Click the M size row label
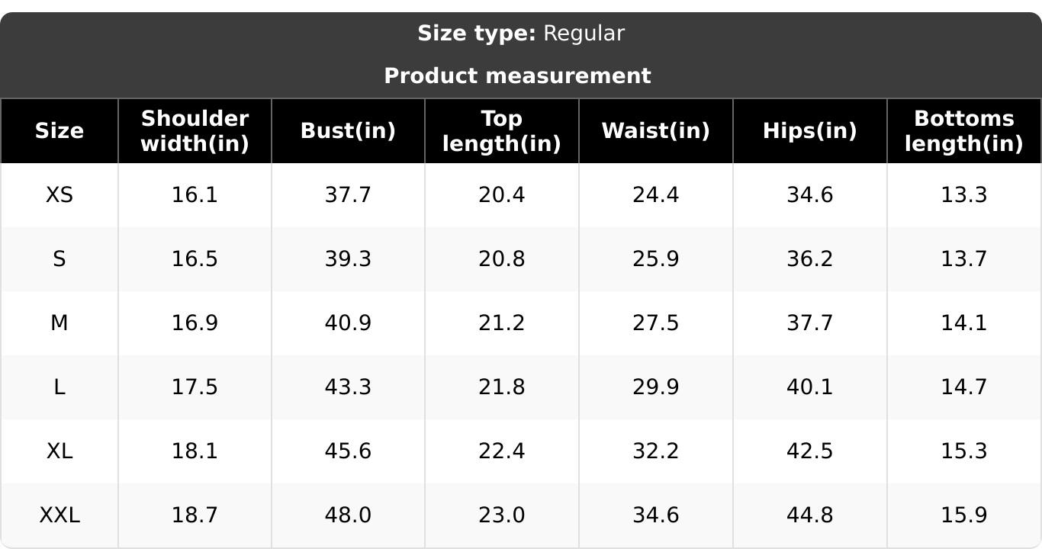Image resolution: width=1042 pixels, height=549 pixels. (59, 323)
